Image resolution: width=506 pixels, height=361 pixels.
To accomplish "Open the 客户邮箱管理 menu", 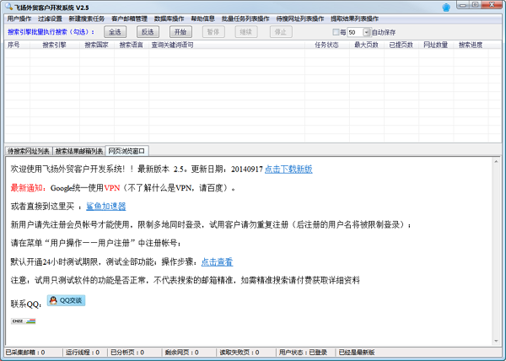I will 129,19.
